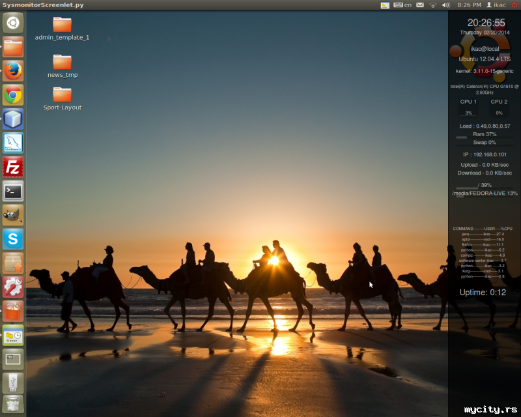Open the admin_template_1 desktop folder
The image size is (521, 417).
(62, 25)
